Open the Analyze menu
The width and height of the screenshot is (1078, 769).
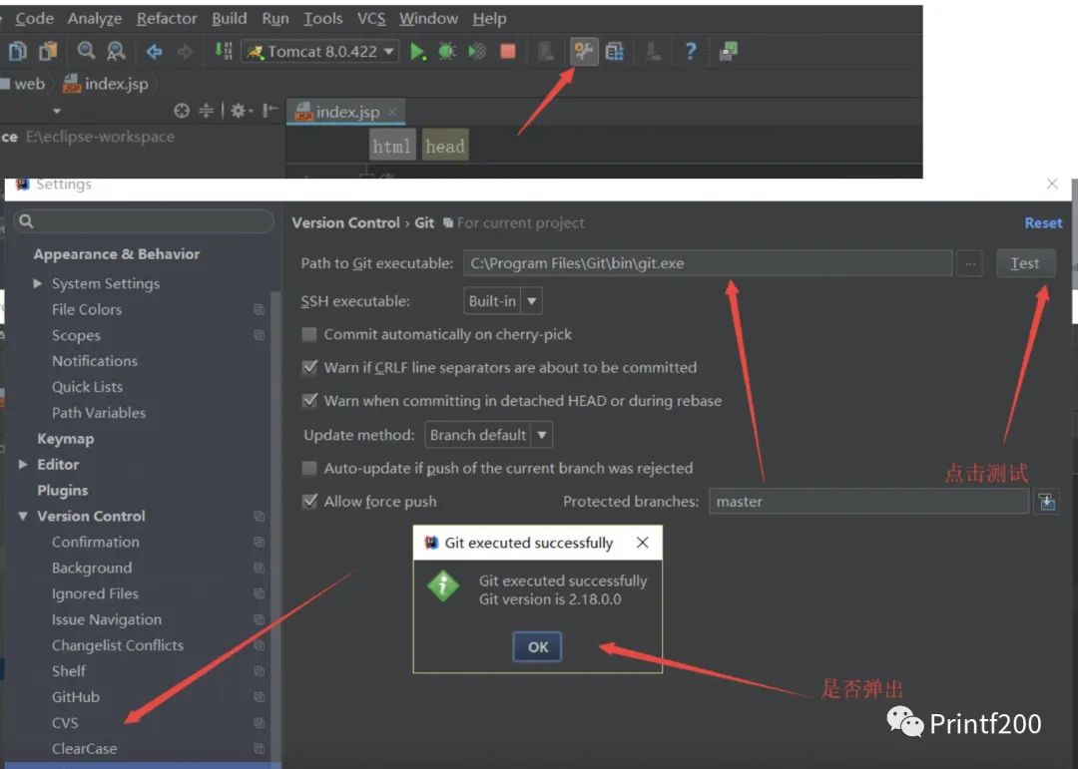[x=94, y=19]
